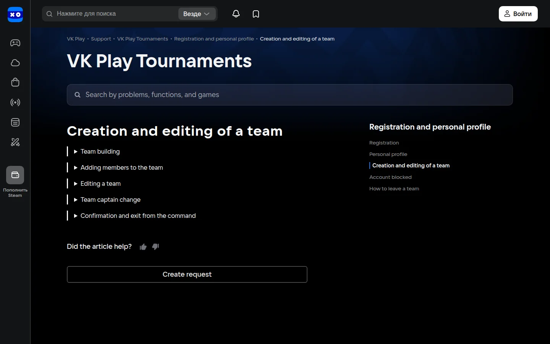Open the games gamepad icon in sidebar
This screenshot has height=344, width=550.
(x=15, y=43)
